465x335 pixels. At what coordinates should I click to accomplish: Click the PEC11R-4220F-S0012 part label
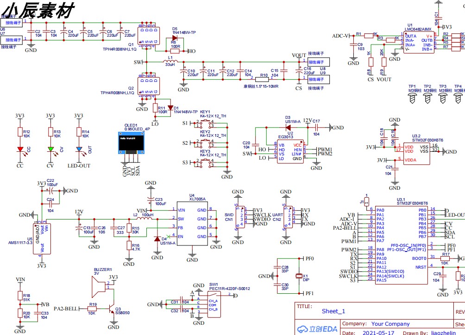click(230, 289)
